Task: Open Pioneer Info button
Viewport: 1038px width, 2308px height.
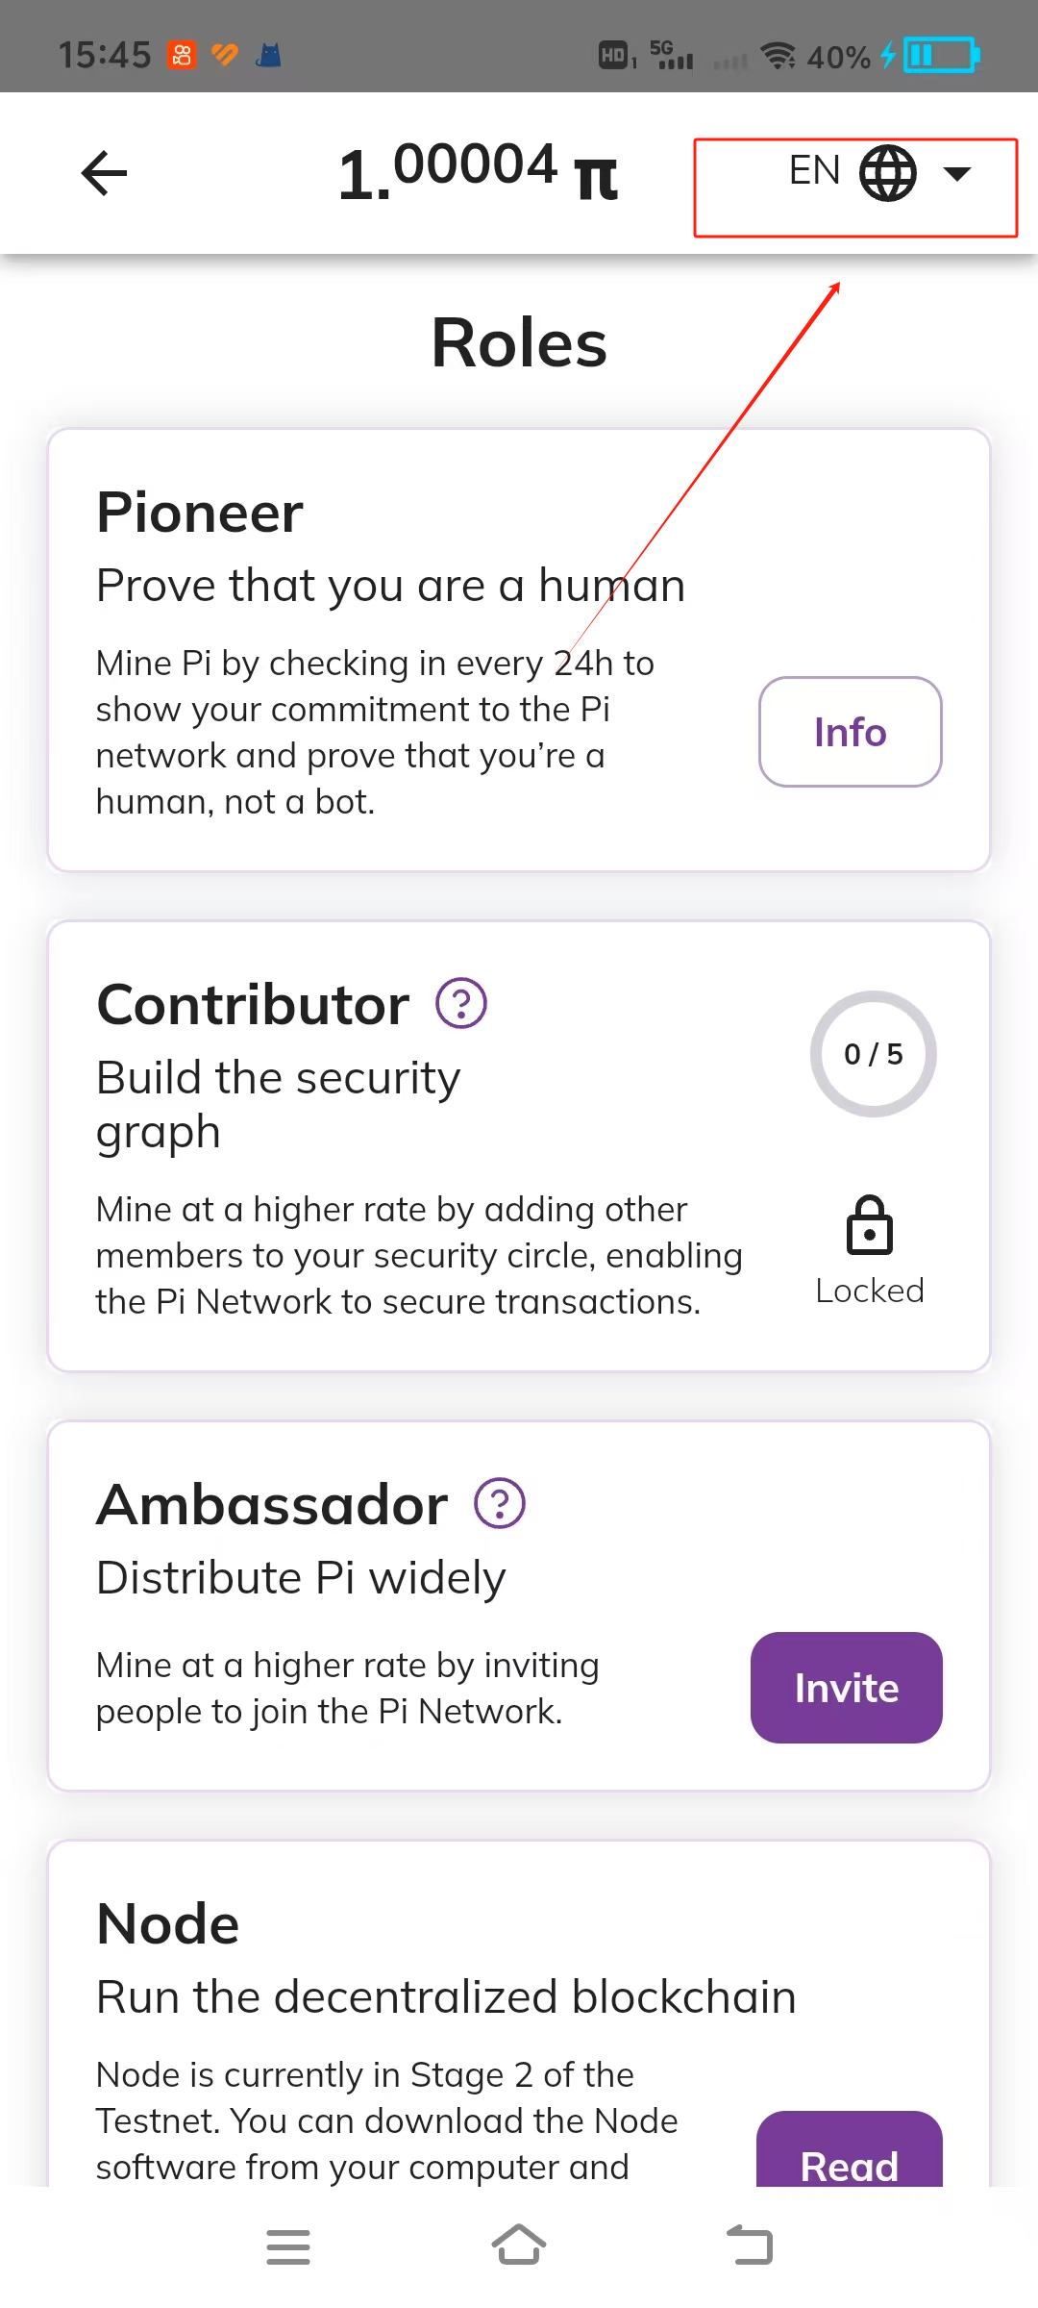Action: (850, 732)
